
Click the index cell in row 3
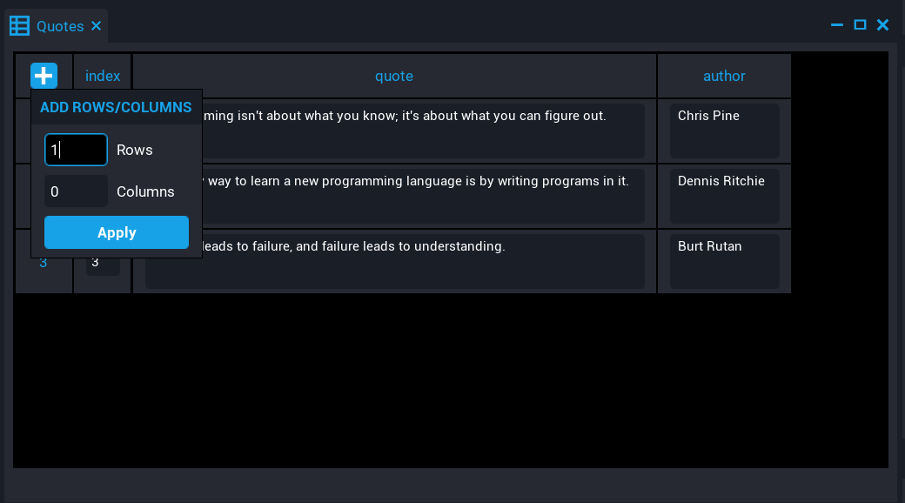pos(103,263)
